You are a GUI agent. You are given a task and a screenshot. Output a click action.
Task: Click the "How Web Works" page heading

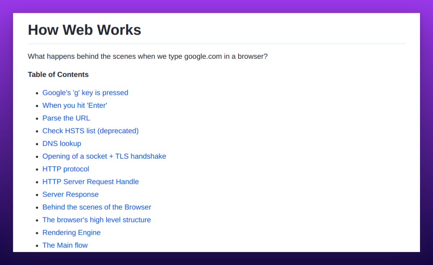84,30
